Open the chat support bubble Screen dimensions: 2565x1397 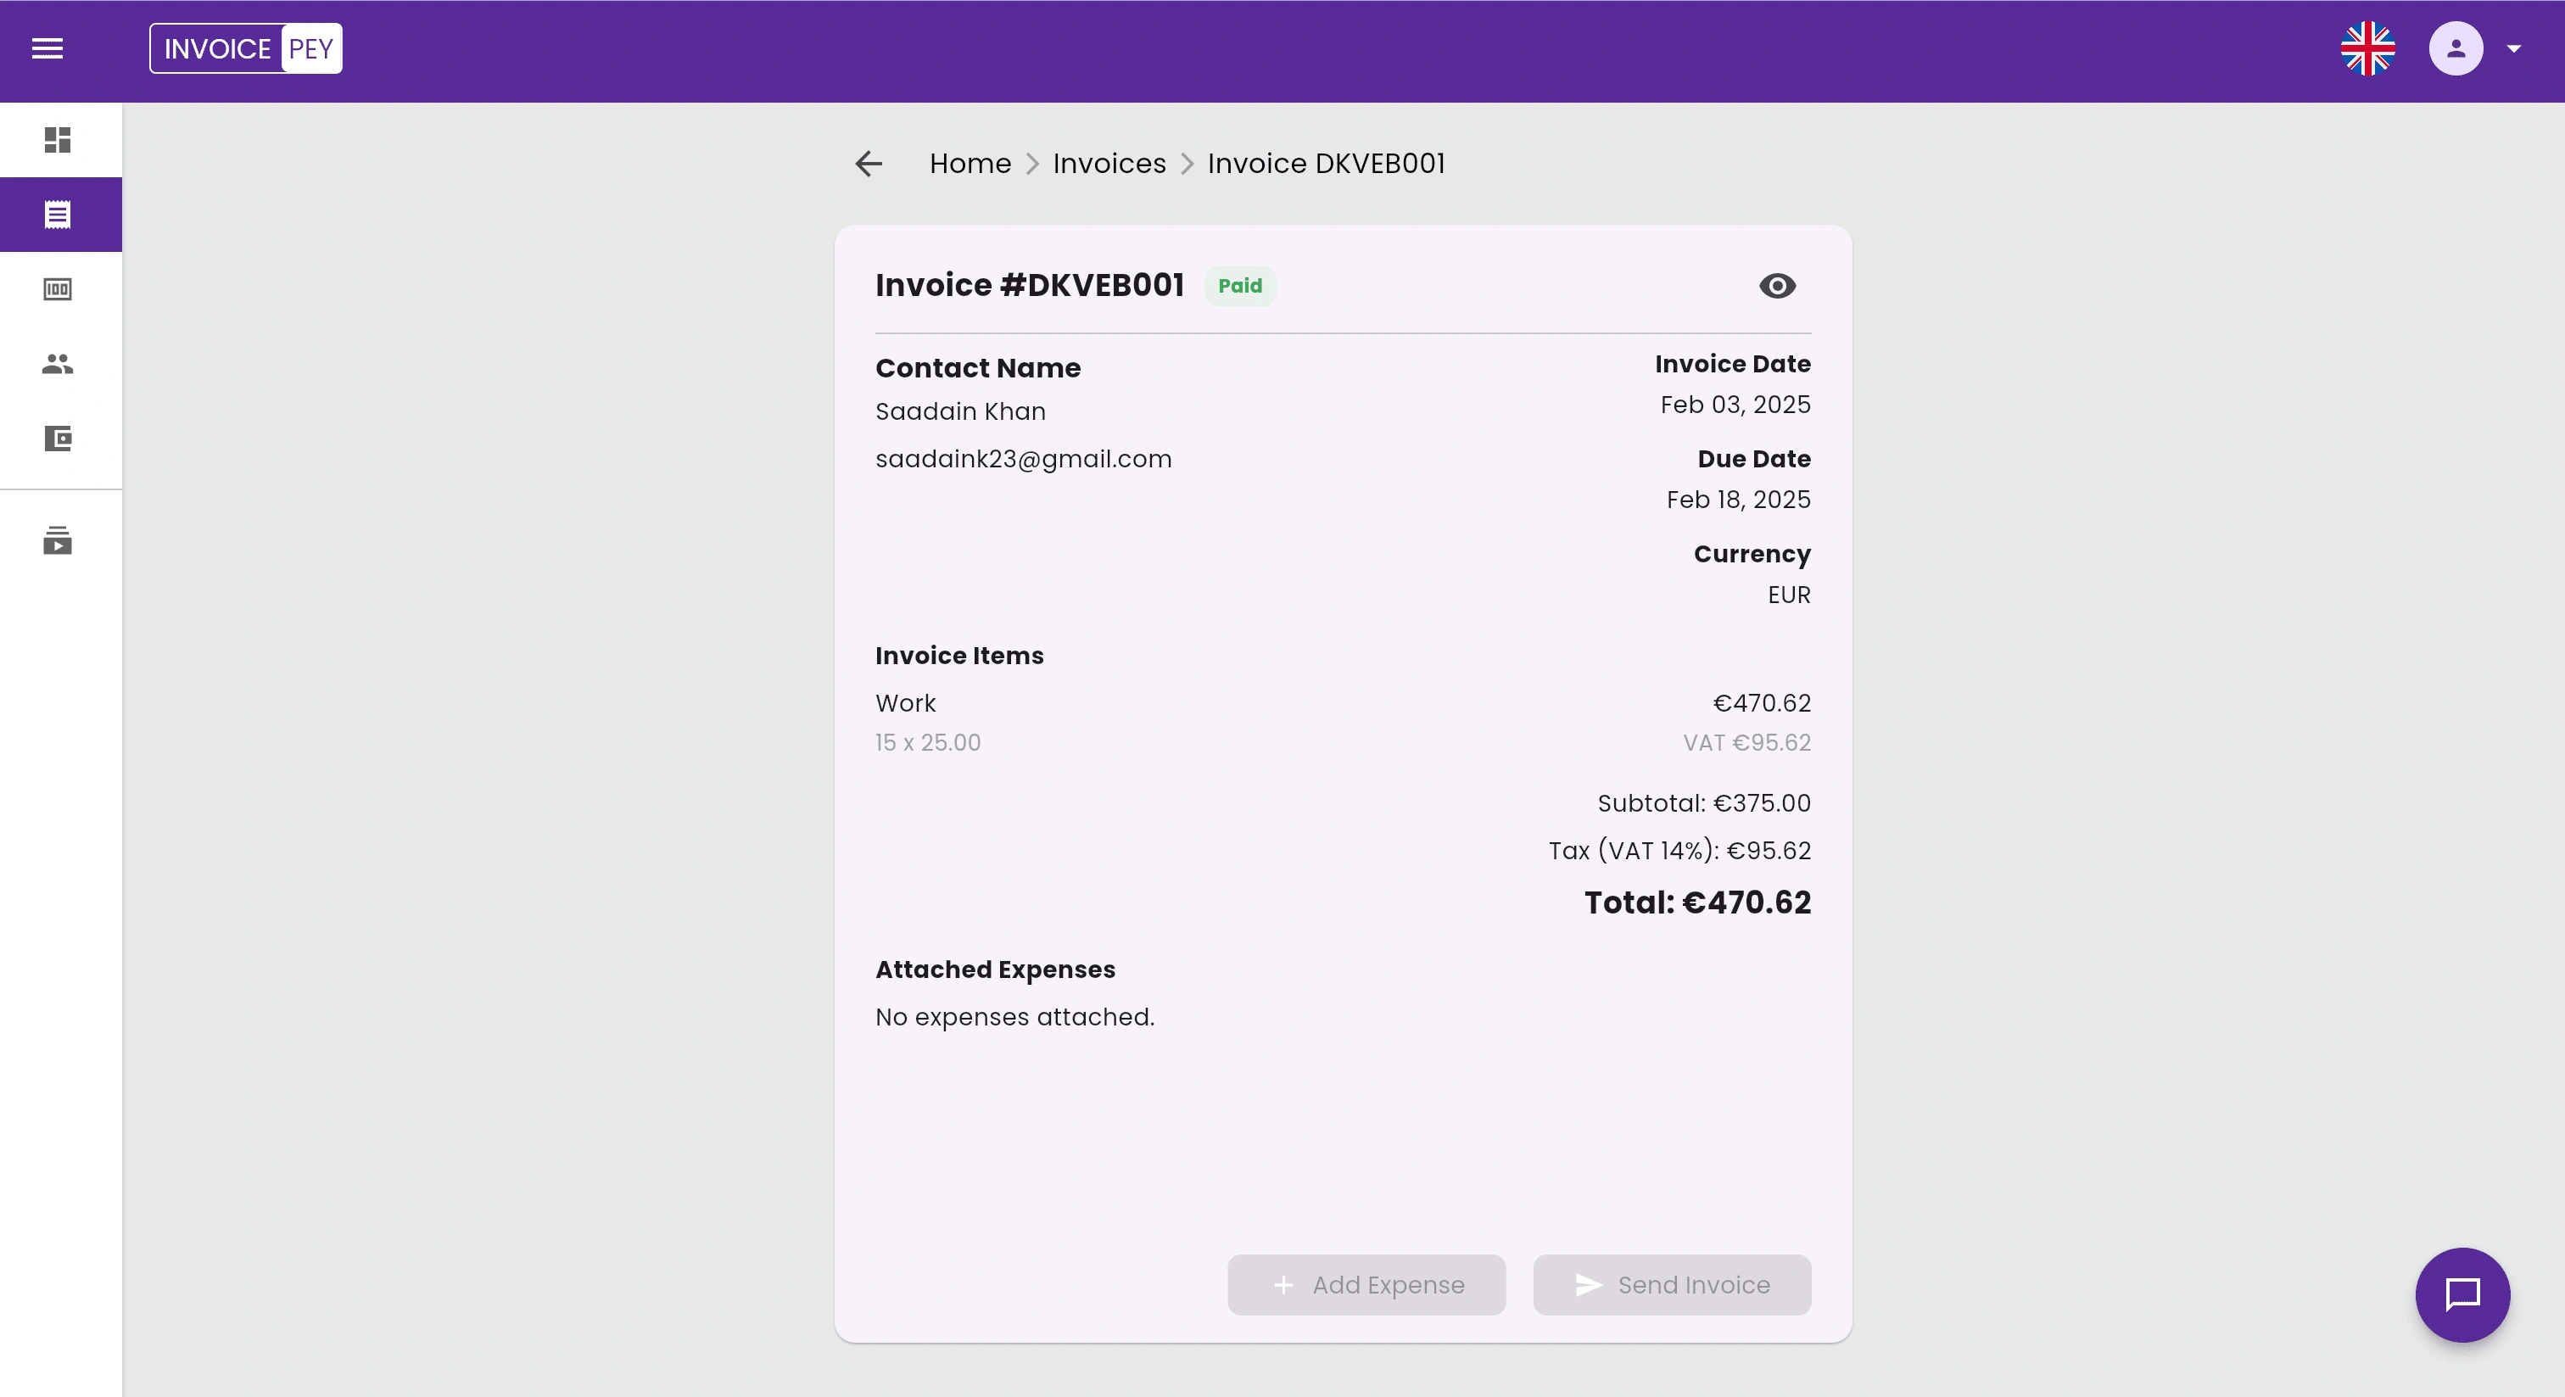tap(2462, 1294)
